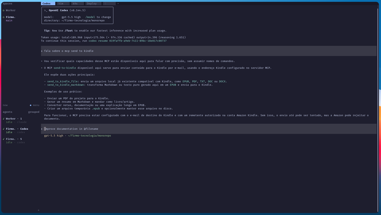Click the Token usage line
Viewport: 381px width, 215px height.
pyautogui.click(x=113, y=38)
